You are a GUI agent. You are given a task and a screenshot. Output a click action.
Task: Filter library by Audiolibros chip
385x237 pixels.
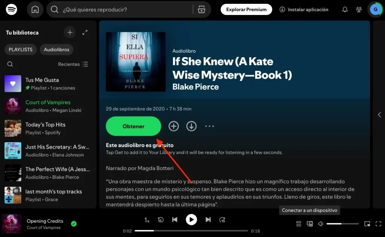pyautogui.click(x=56, y=50)
